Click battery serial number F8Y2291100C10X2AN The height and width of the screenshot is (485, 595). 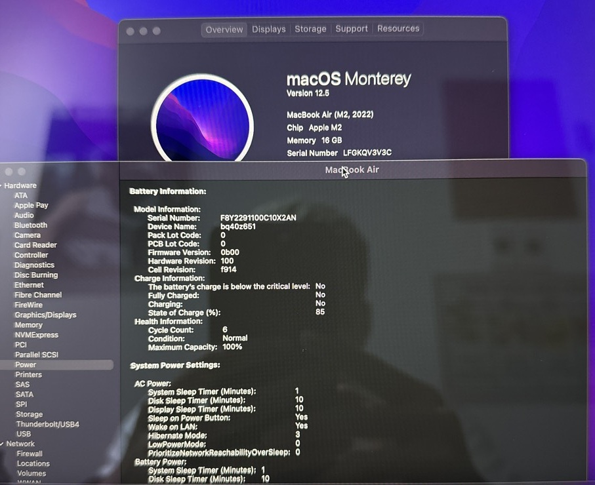coord(258,218)
